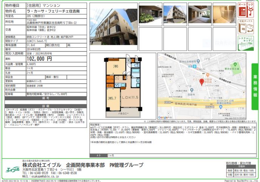Click the 契約期間 value 普通借家 2年間
Viewport: 260px width, 182px height.
[x=35, y=86]
